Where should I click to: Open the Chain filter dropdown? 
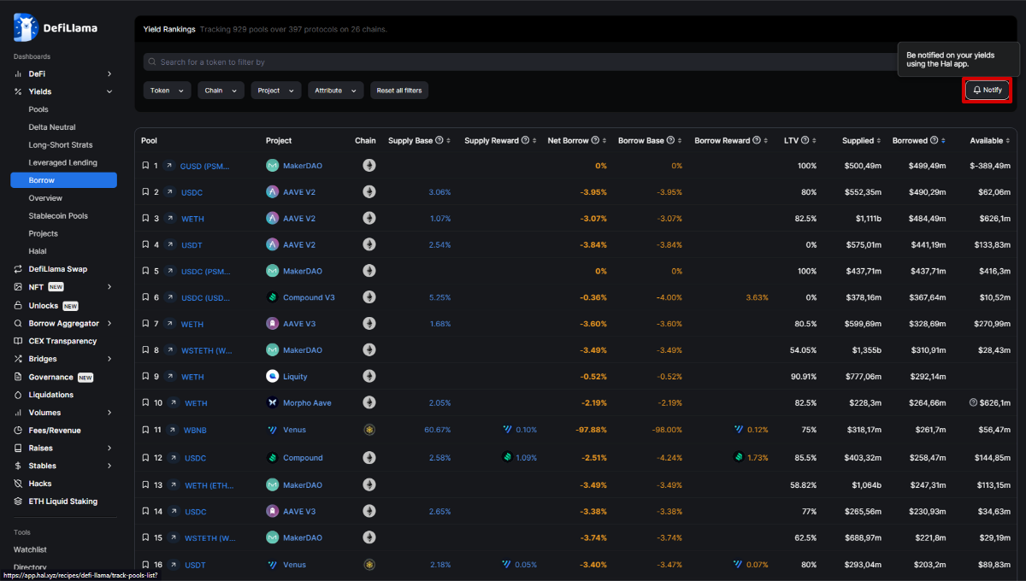coord(221,91)
